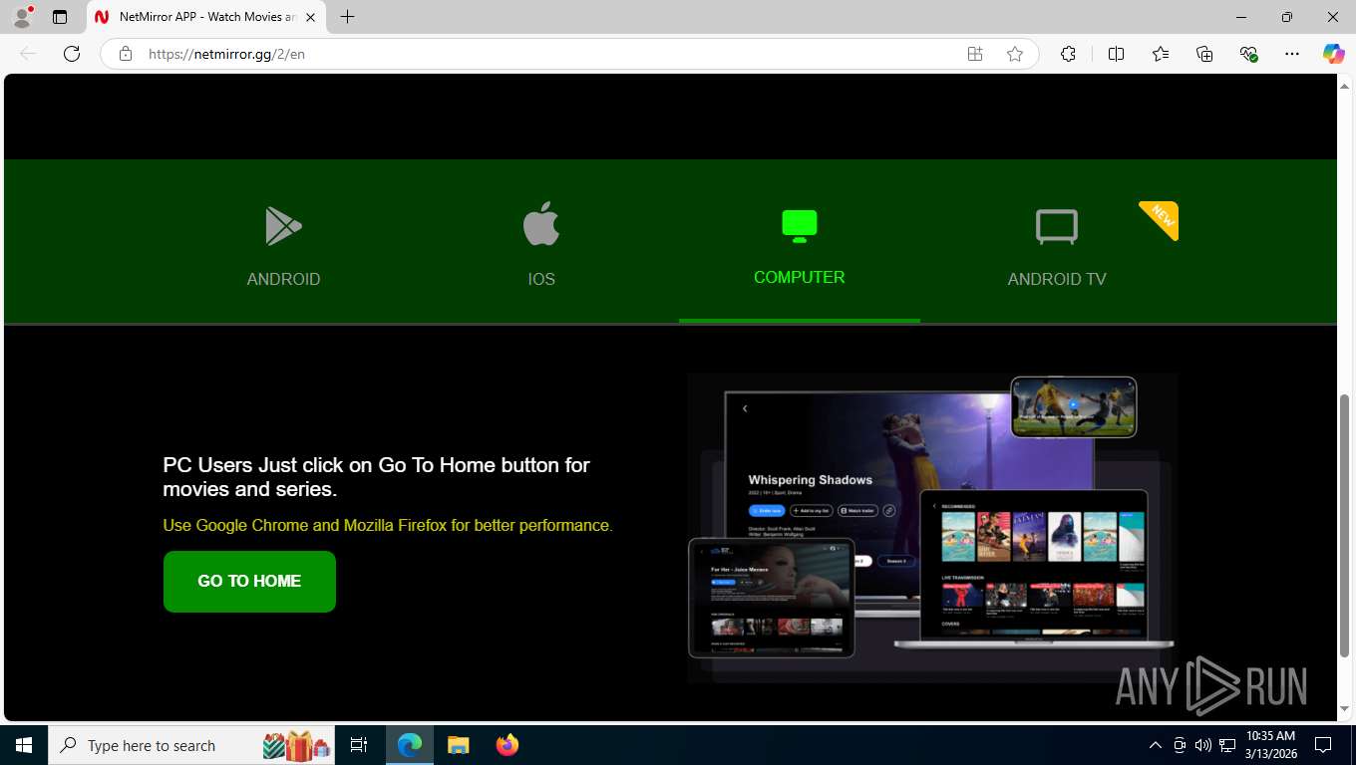Open the Android TV tab
Viewport: 1356px width, 765px height.
pos(1057,242)
